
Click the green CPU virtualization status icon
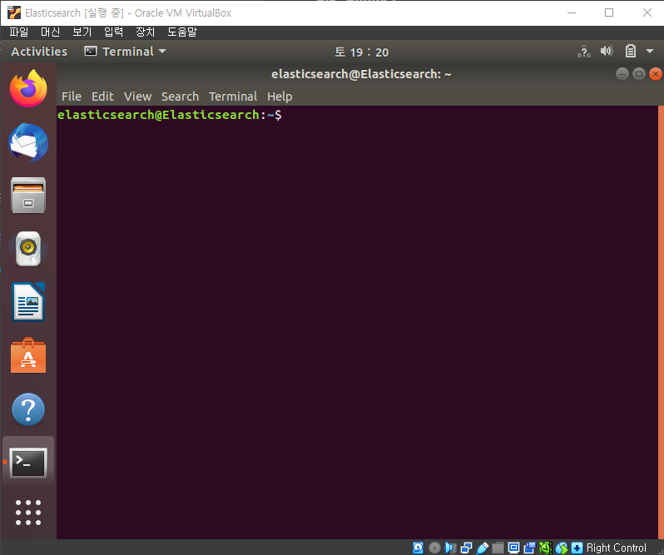pos(546,548)
